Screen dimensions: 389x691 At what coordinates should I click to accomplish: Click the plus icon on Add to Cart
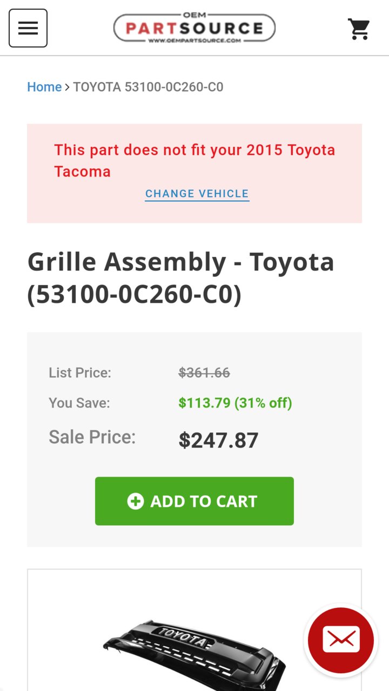point(136,502)
